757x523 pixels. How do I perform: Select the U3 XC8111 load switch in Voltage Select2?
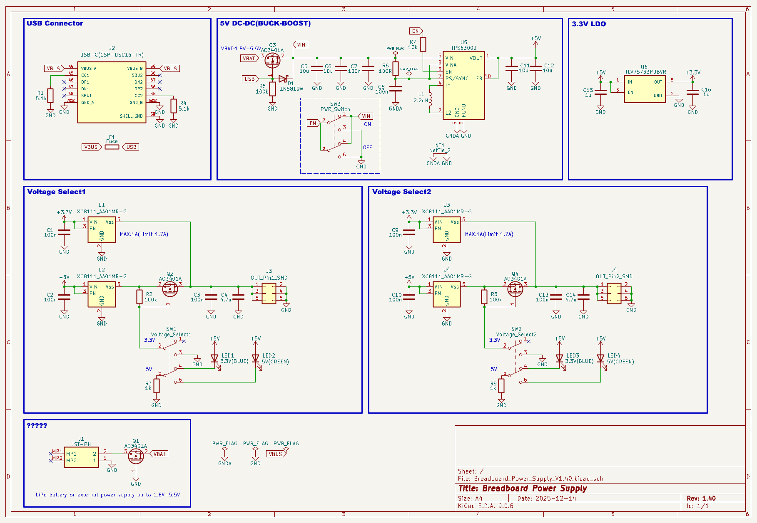click(x=446, y=229)
